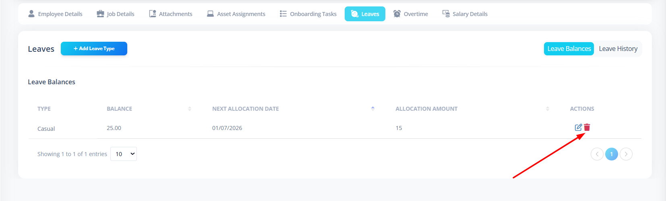
Task: Click the laptop icon on Asset Assignments
Action: 210,14
